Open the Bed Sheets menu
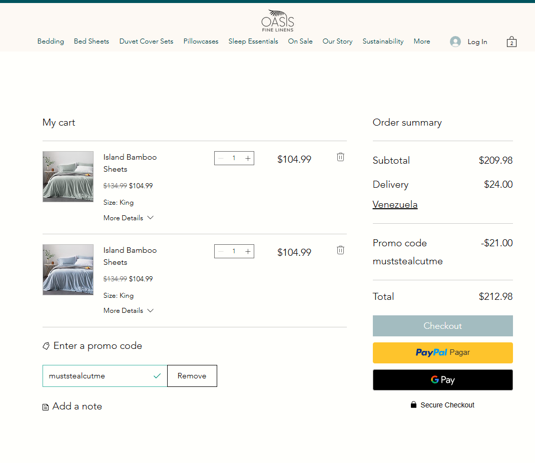Viewport: 535px width, 463px height. coord(92,41)
